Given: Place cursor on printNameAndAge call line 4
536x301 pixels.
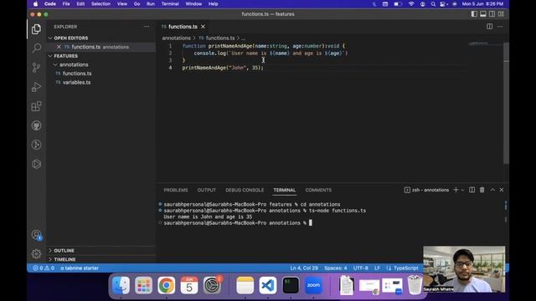Looking at the screenshot, I should [223, 68].
